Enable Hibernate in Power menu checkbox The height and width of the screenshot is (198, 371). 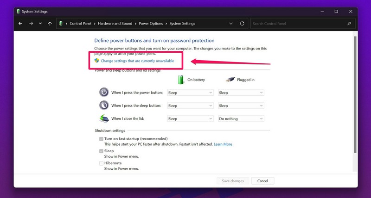coord(101,163)
